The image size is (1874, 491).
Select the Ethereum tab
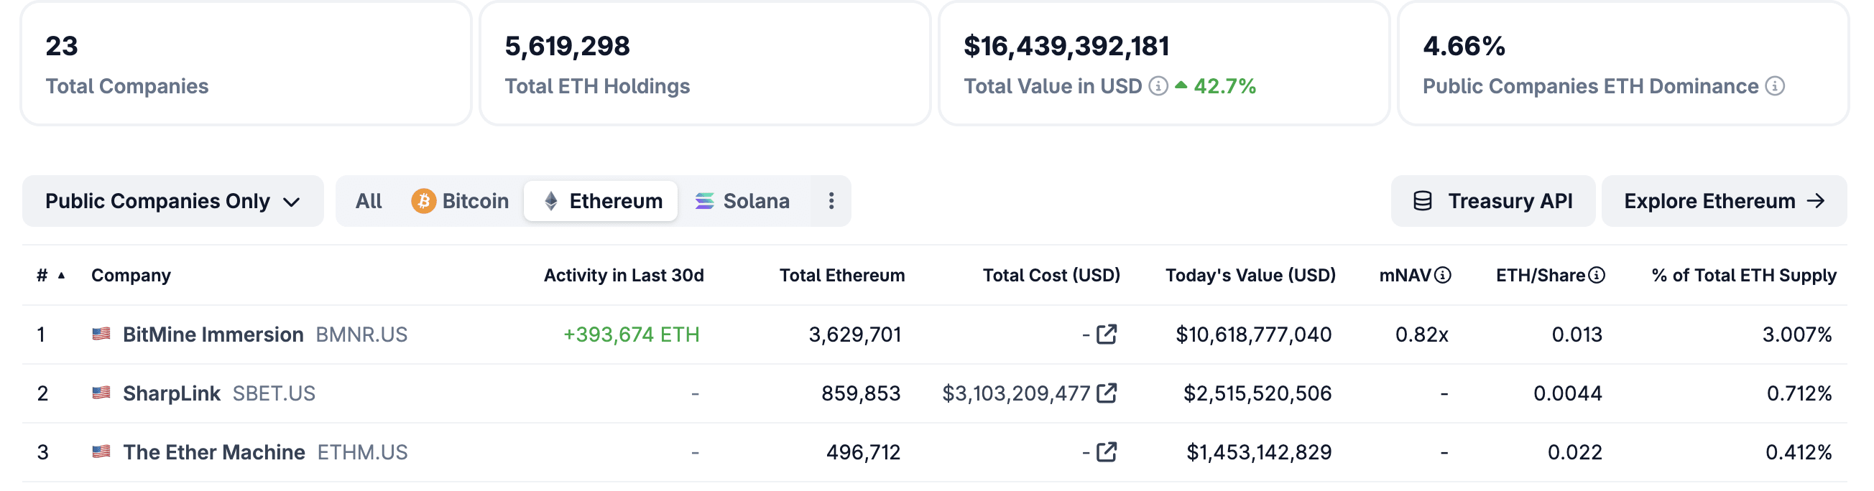pyautogui.click(x=601, y=201)
